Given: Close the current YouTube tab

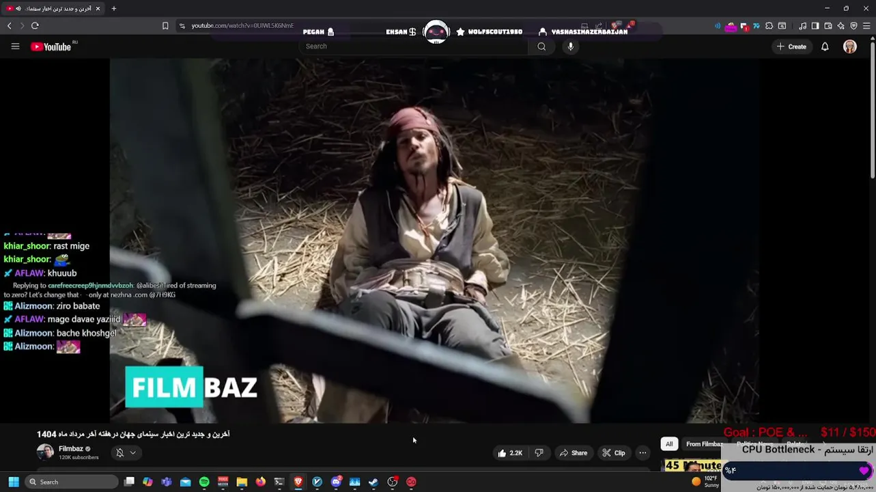Looking at the screenshot, I should (98, 9).
